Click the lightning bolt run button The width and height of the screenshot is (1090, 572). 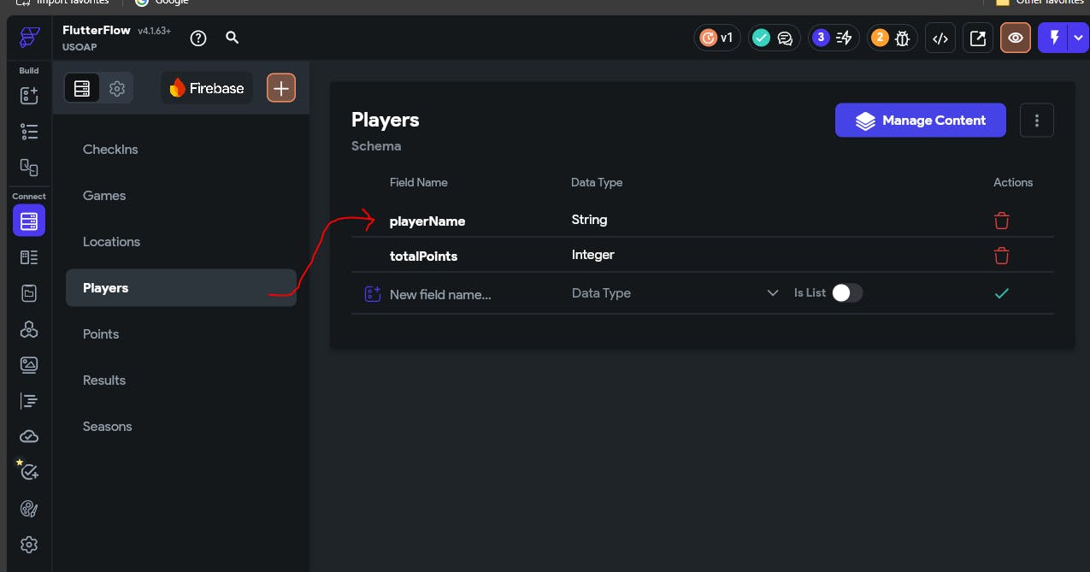click(1053, 38)
